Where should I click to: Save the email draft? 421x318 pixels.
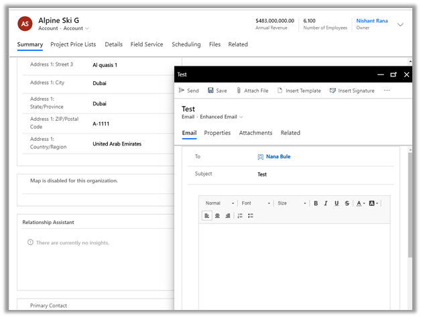[x=217, y=91]
